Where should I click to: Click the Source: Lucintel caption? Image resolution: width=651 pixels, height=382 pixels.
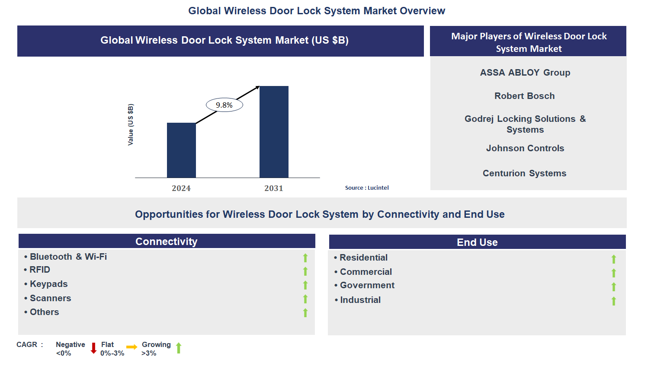pyautogui.click(x=367, y=188)
